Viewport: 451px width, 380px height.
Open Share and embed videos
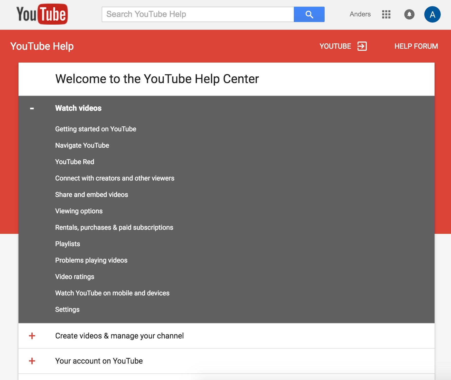tap(91, 195)
